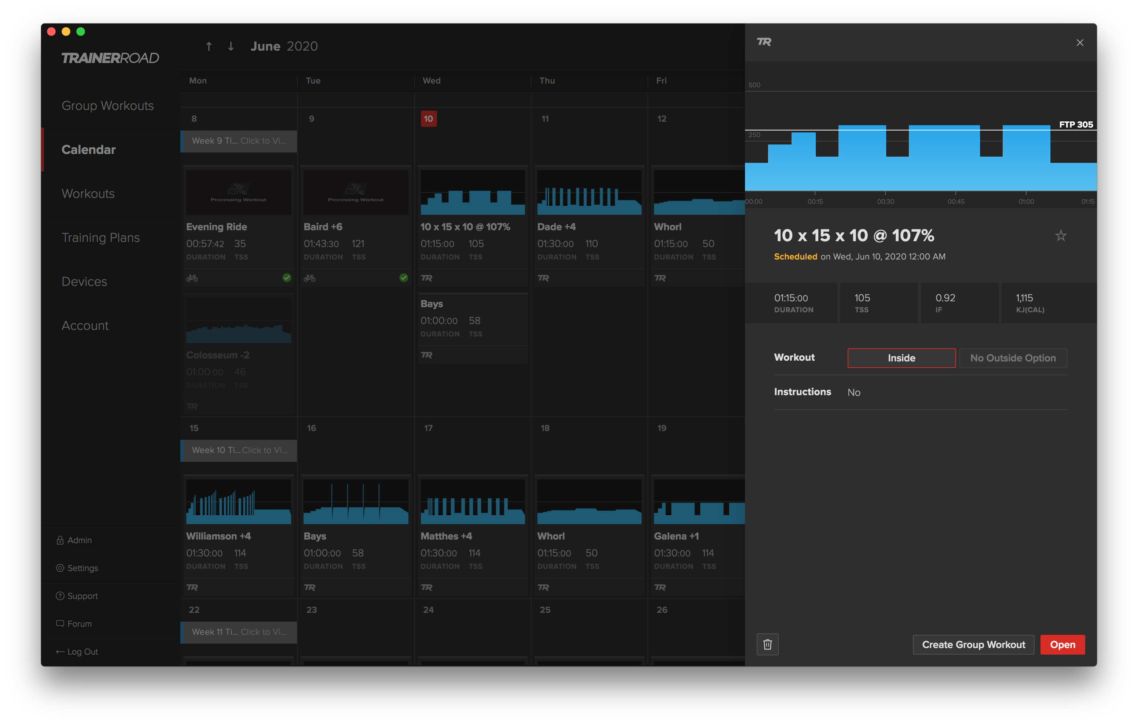Viewport: 1138px width, 725px height.
Task: Expand the Week 11 training plan banner
Action: pyautogui.click(x=239, y=632)
